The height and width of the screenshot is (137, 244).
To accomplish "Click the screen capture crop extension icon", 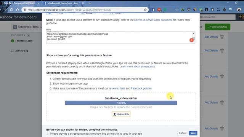I will [x=218, y=10].
